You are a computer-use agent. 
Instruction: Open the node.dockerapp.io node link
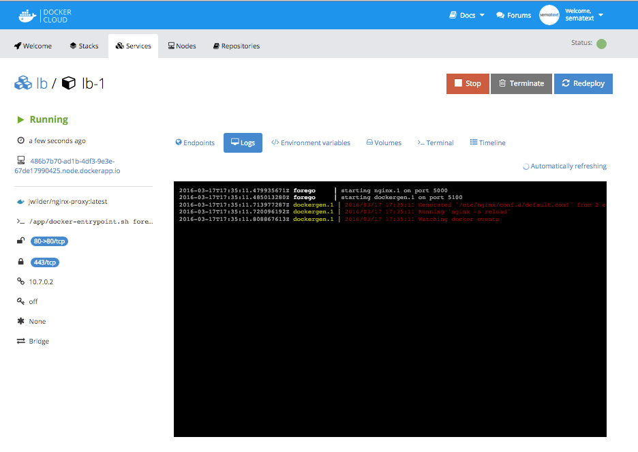(x=67, y=166)
